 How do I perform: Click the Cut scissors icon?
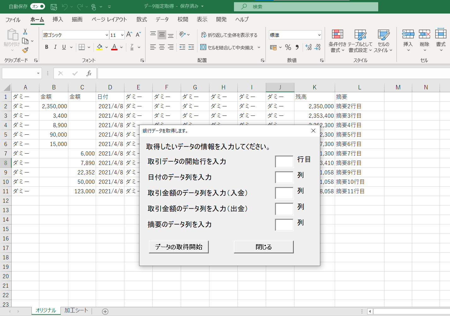pos(25,32)
